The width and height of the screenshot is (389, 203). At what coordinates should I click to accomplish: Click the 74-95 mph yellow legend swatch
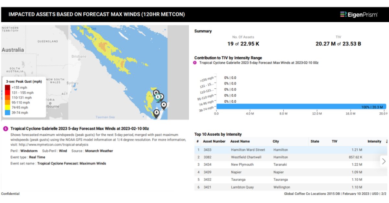pyautogui.click(x=7, y=107)
